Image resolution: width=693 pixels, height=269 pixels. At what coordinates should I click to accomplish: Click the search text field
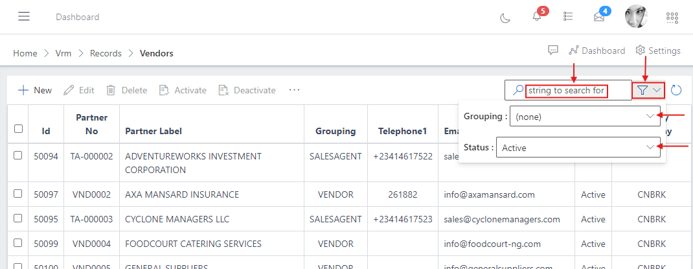tap(576, 91)
